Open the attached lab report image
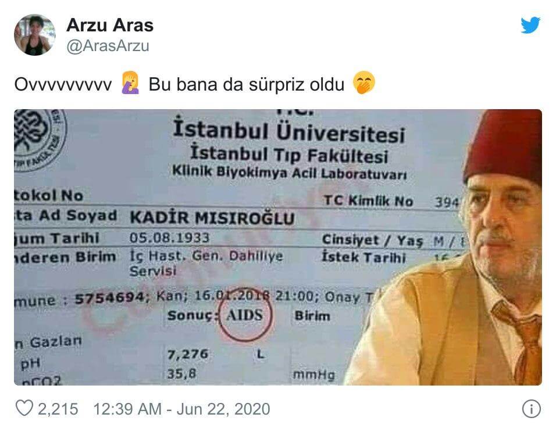Image resolution: width=556 pixels, height=432 pixels. coord(278,247)
